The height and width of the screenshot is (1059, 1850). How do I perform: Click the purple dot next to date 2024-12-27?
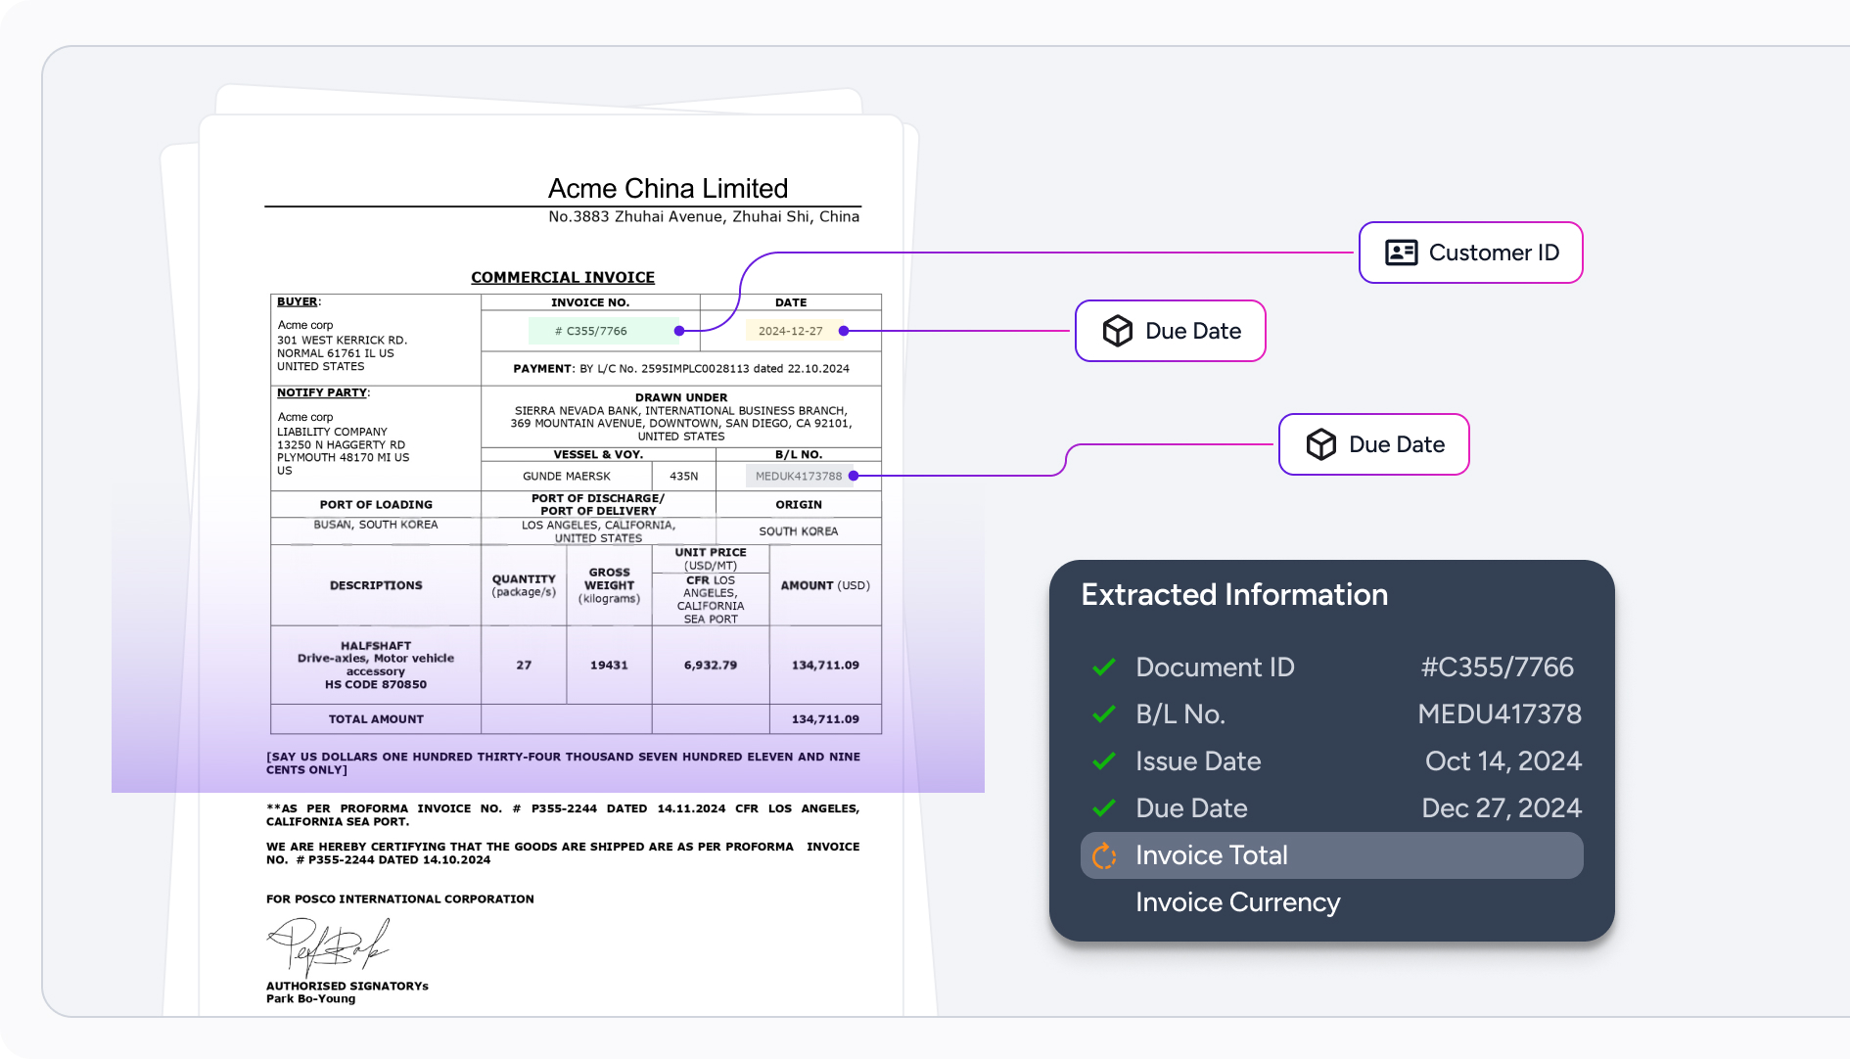click(x=844, y=331)
